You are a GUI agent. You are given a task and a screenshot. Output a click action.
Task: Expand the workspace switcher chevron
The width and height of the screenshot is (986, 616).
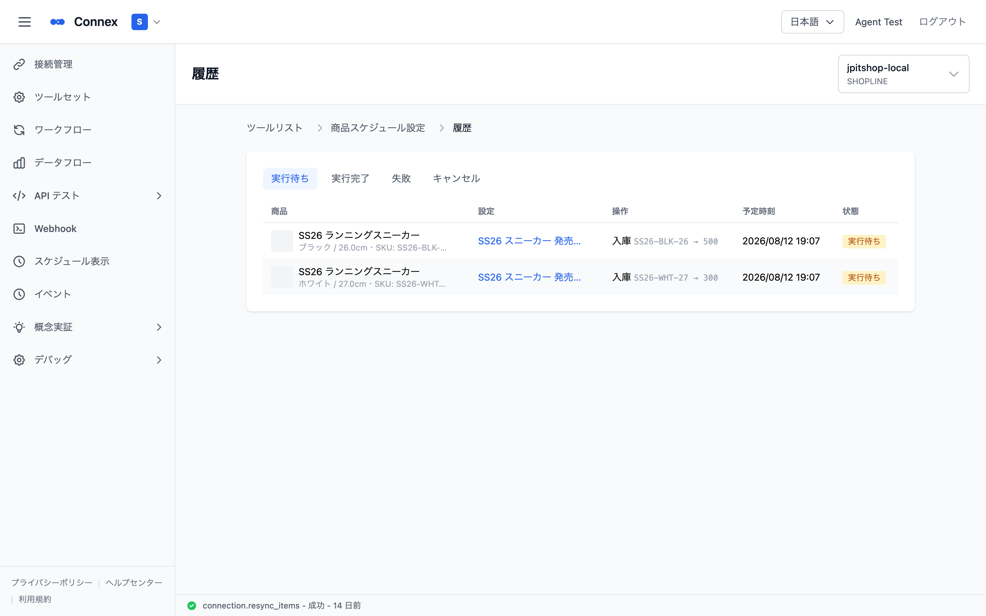[x=157, y=22]
